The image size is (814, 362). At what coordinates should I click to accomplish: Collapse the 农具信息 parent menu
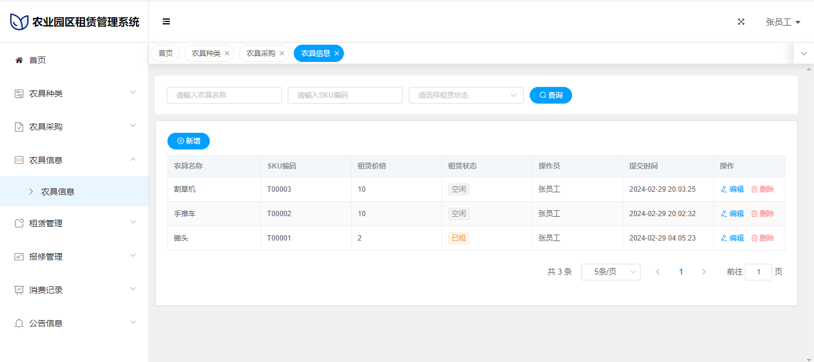tap(74, 160)
